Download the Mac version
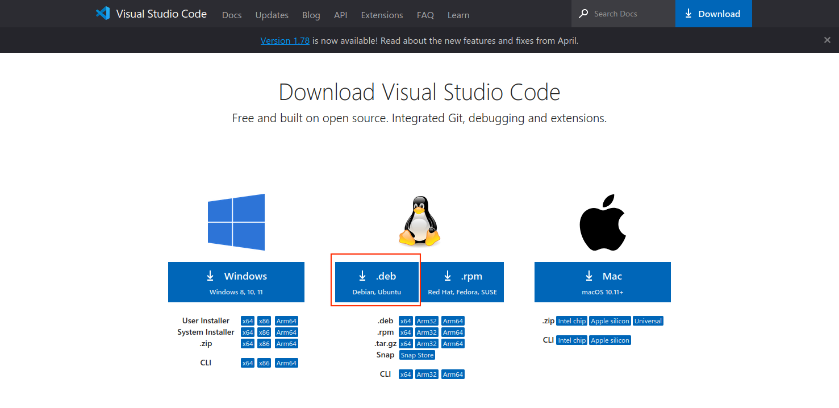The image size is (839, 408). (x=603, y=282)
